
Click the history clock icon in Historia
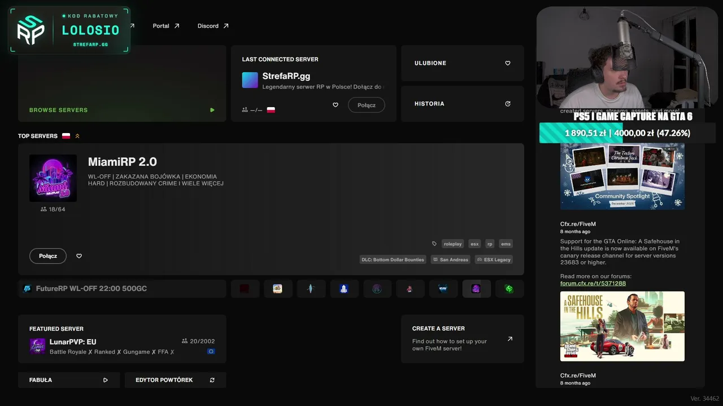tap(508, 104)
